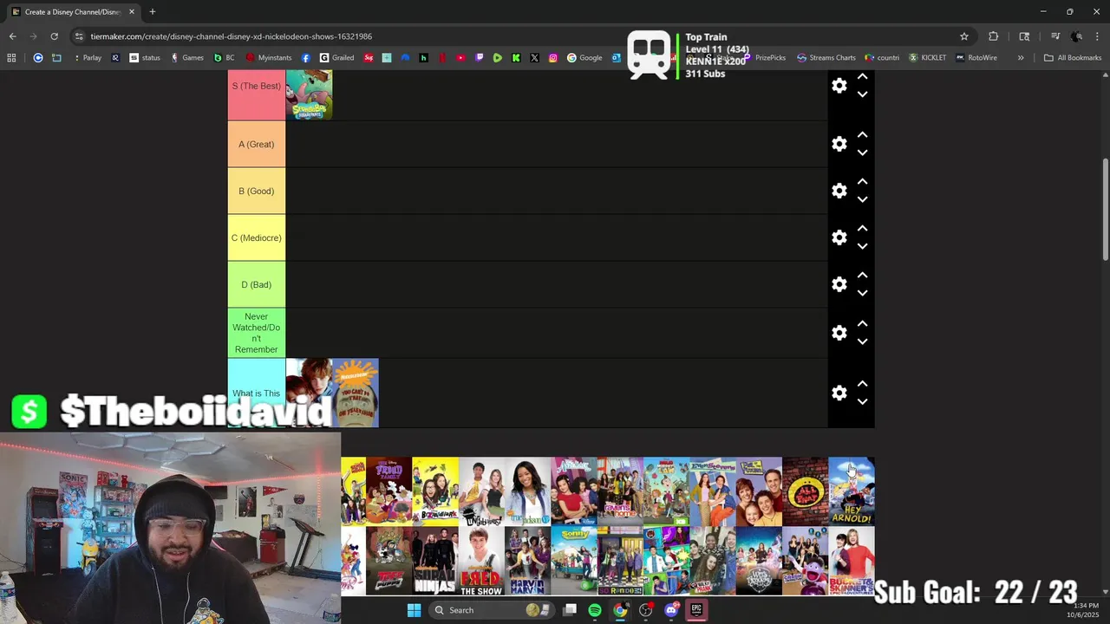The height and width of the screenshot is (624, 1110).
Task: Move Never Watched tier up with arrow
Action: (x=862, y=323)
